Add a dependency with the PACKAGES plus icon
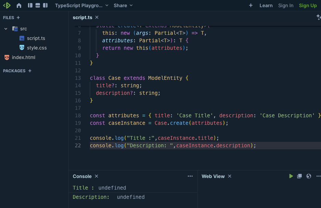Screen dimensions: 321x208 tap(29, 71)
